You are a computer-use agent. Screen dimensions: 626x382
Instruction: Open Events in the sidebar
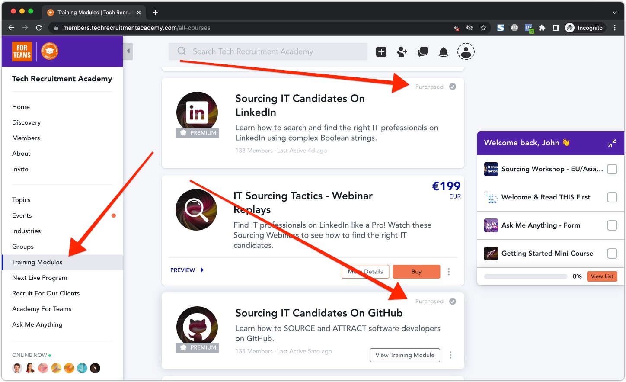coord(22,215)
